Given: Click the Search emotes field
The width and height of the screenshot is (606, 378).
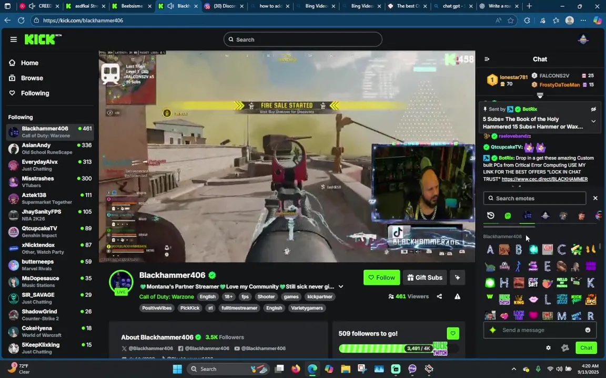Looking at the screenshot, I should click(x=534, y=198).
